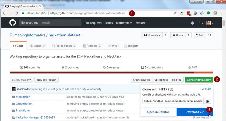View 2 branches
Image resolution: width=226 pixels, height=121 pixels.
click(70, 67)
